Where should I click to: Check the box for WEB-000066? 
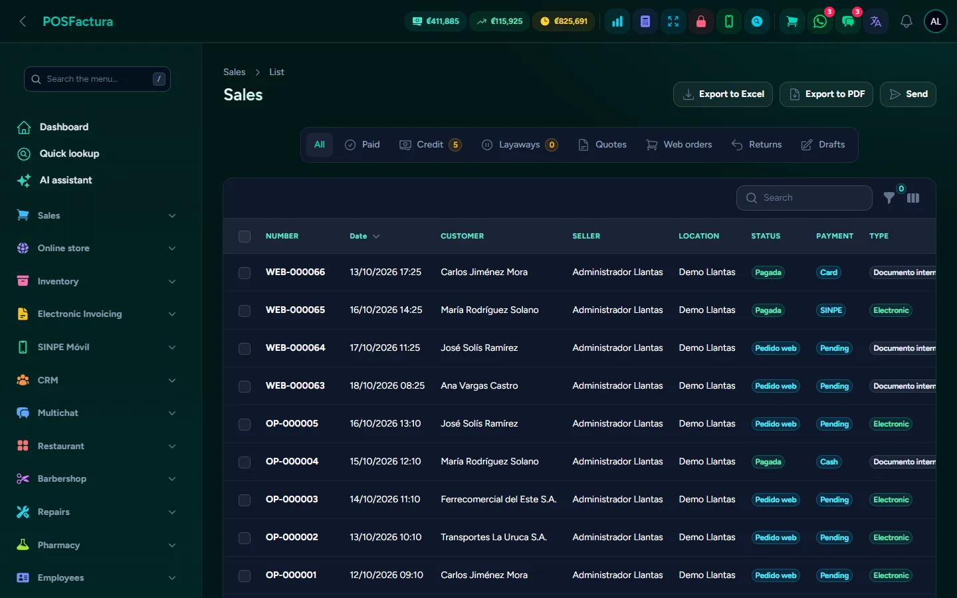(245, 272)
